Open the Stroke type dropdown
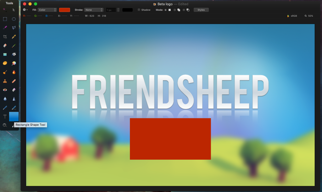The image size is (322, 192). pos(94,10)
